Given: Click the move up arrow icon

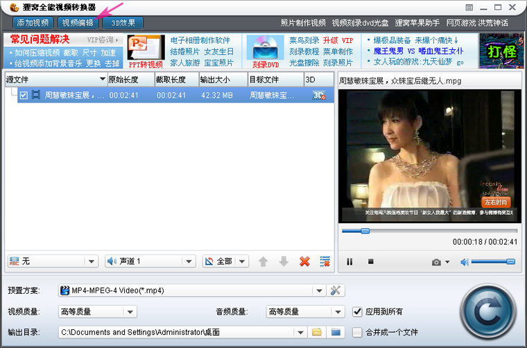Looking at the screenshot, I should tap(263, 261).
